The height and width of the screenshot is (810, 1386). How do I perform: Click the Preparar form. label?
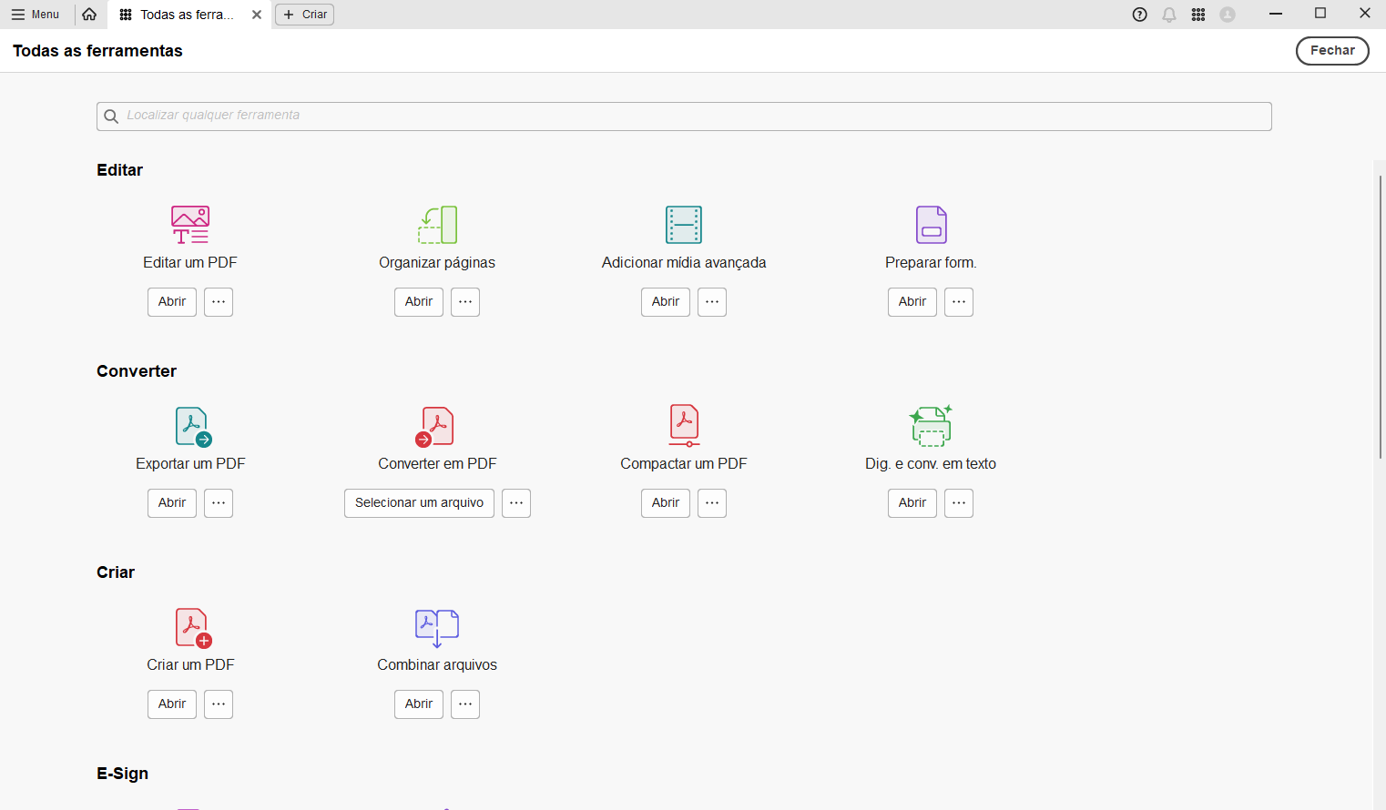pyautogui.click(x=931, y=263)
